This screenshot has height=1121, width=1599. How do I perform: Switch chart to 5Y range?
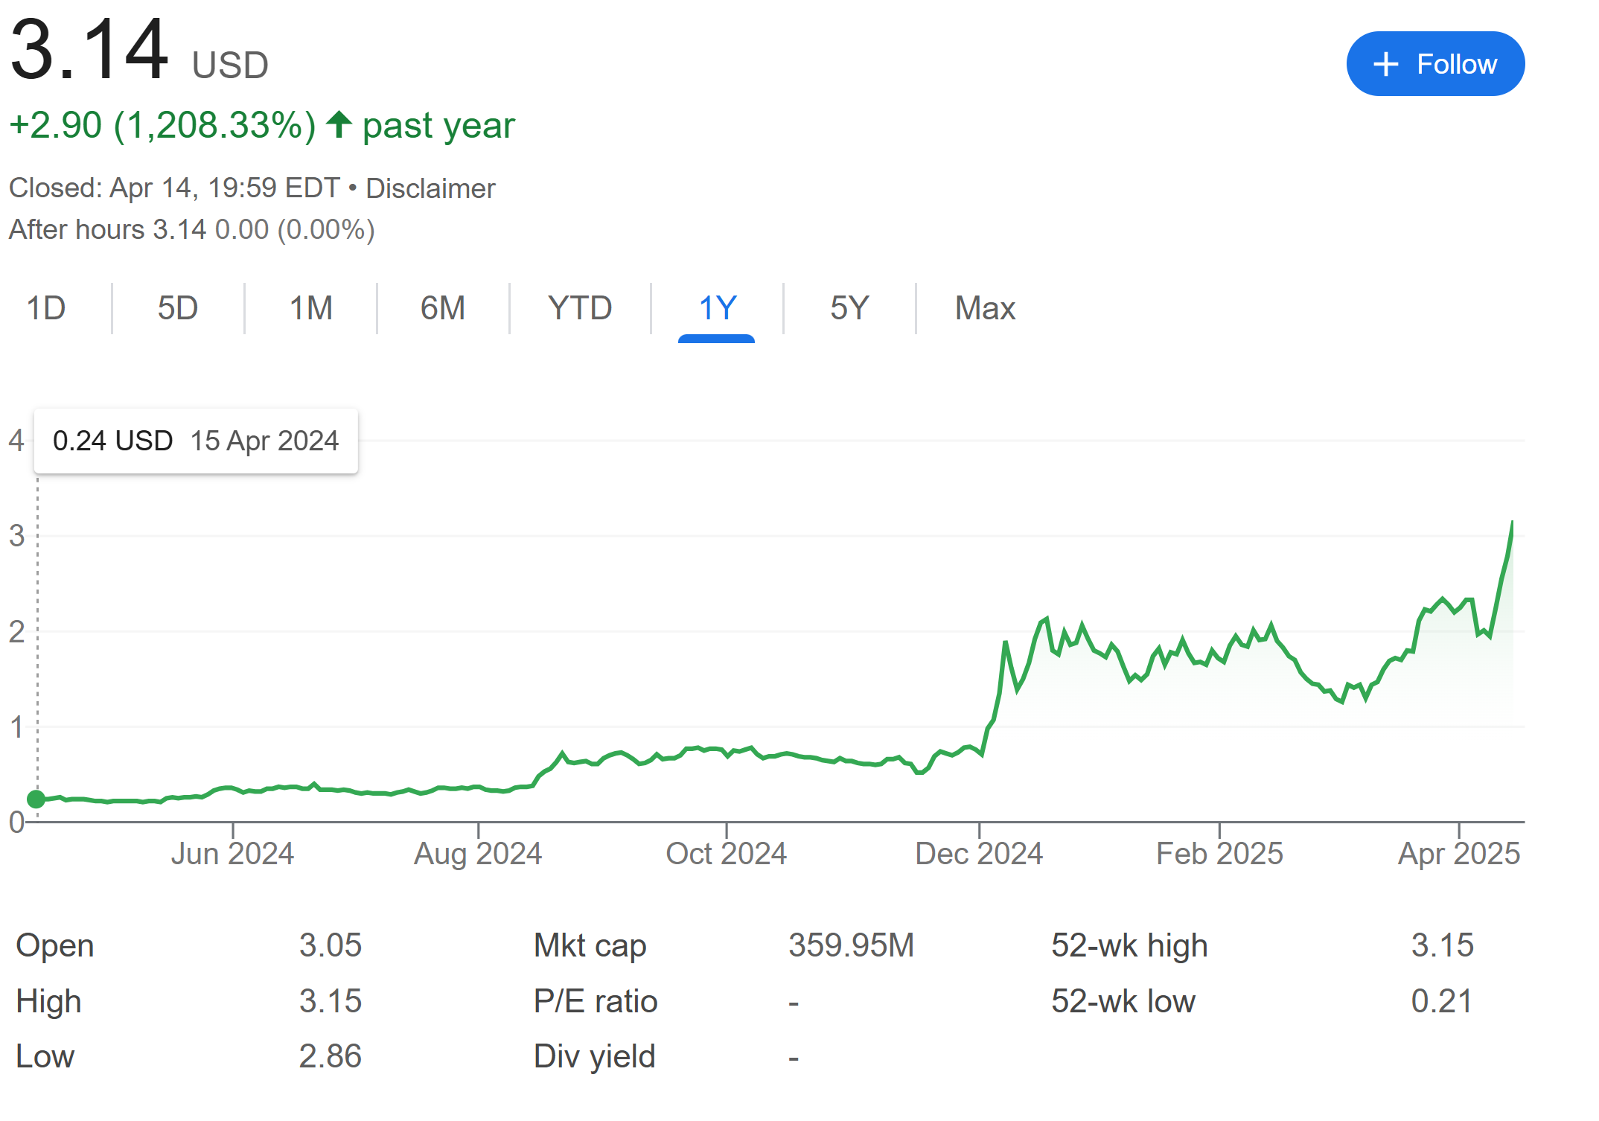[x=849, y=308]
